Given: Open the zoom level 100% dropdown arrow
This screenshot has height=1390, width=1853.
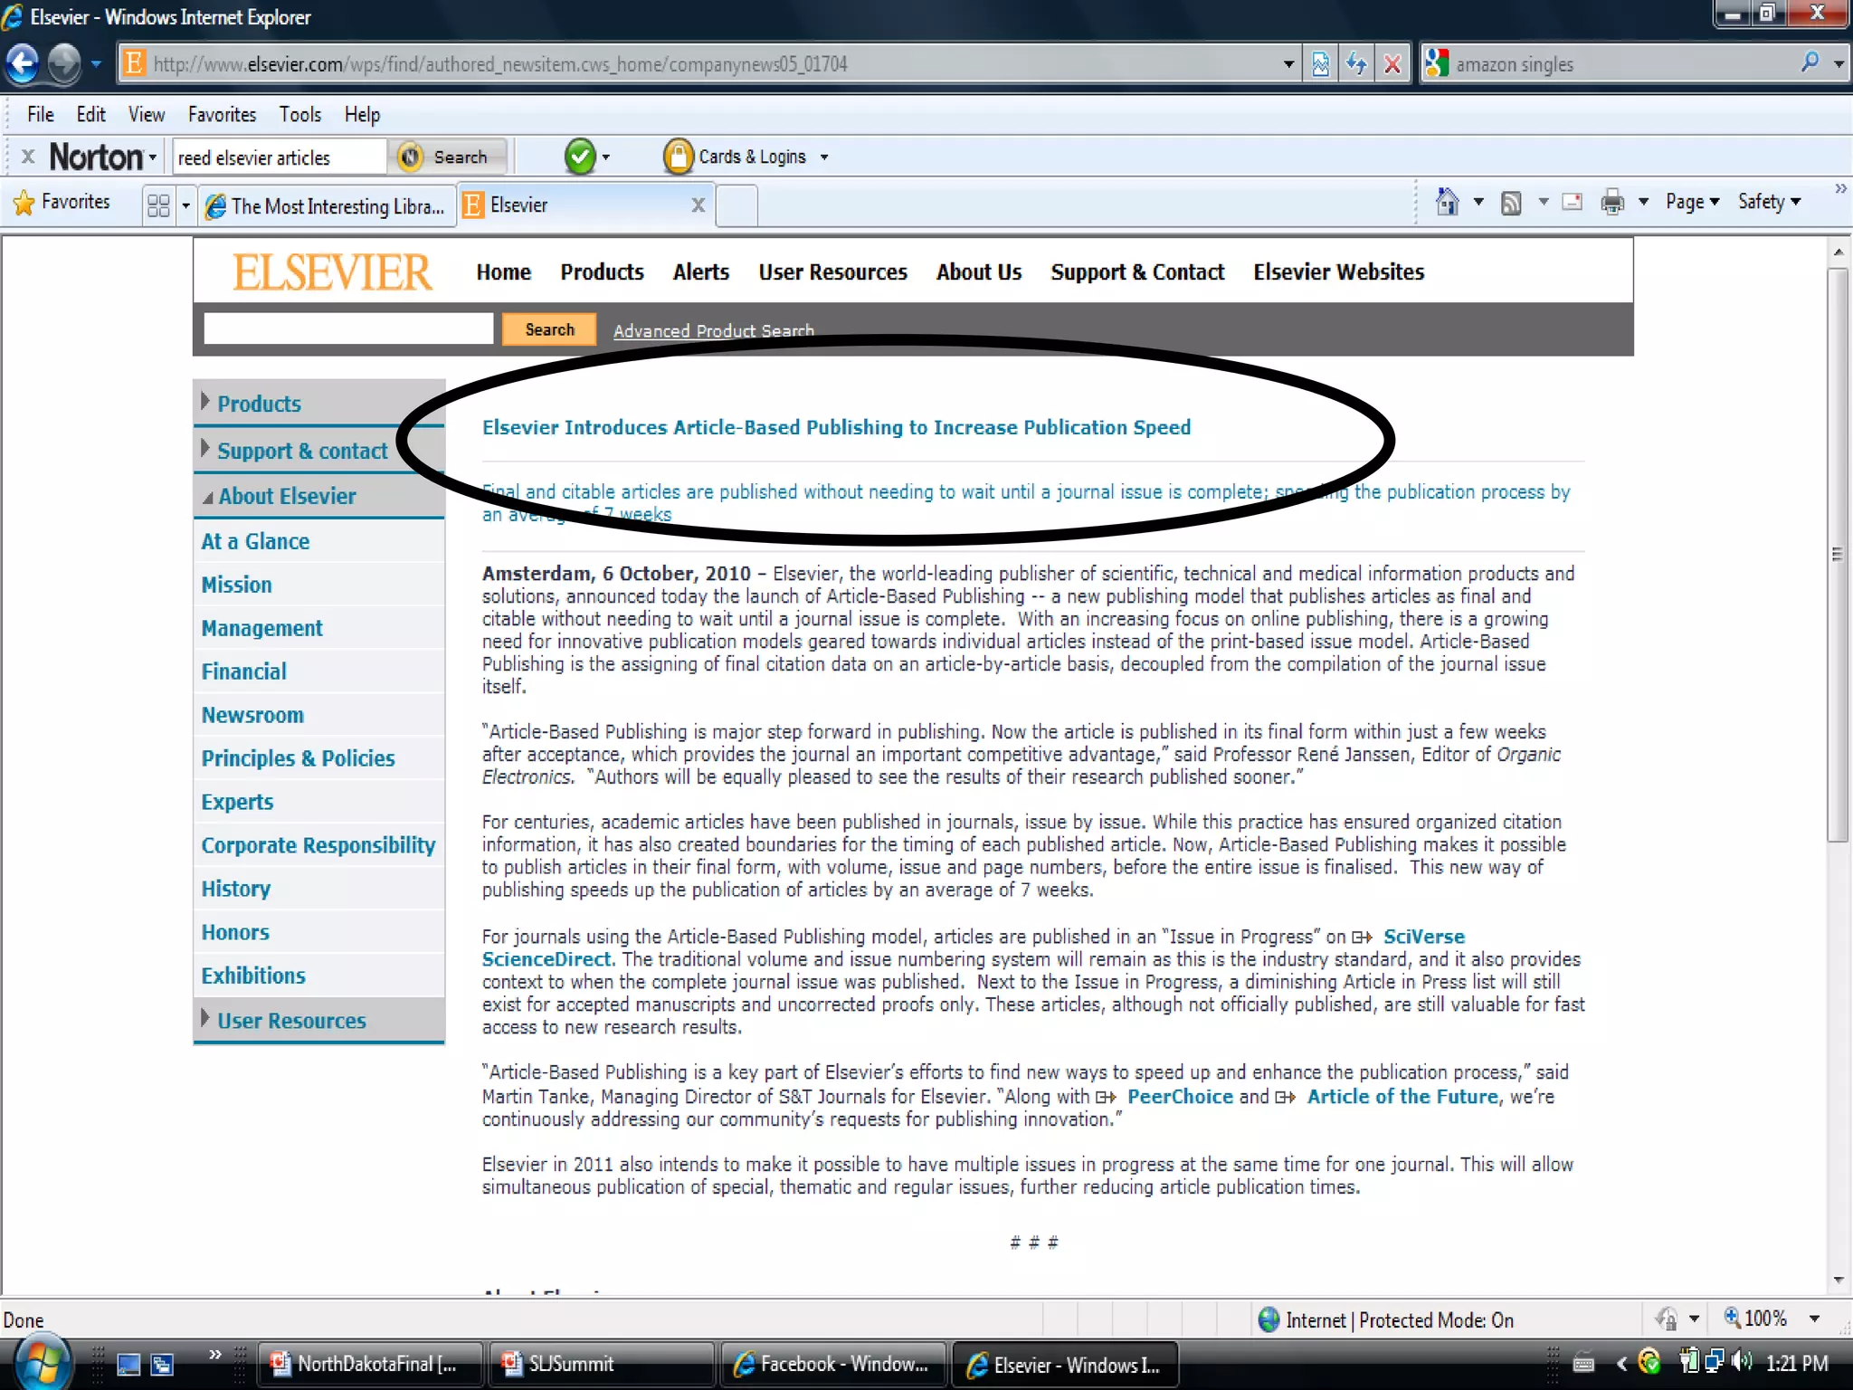Looking at the screenshot, I should [1813, 1319].
